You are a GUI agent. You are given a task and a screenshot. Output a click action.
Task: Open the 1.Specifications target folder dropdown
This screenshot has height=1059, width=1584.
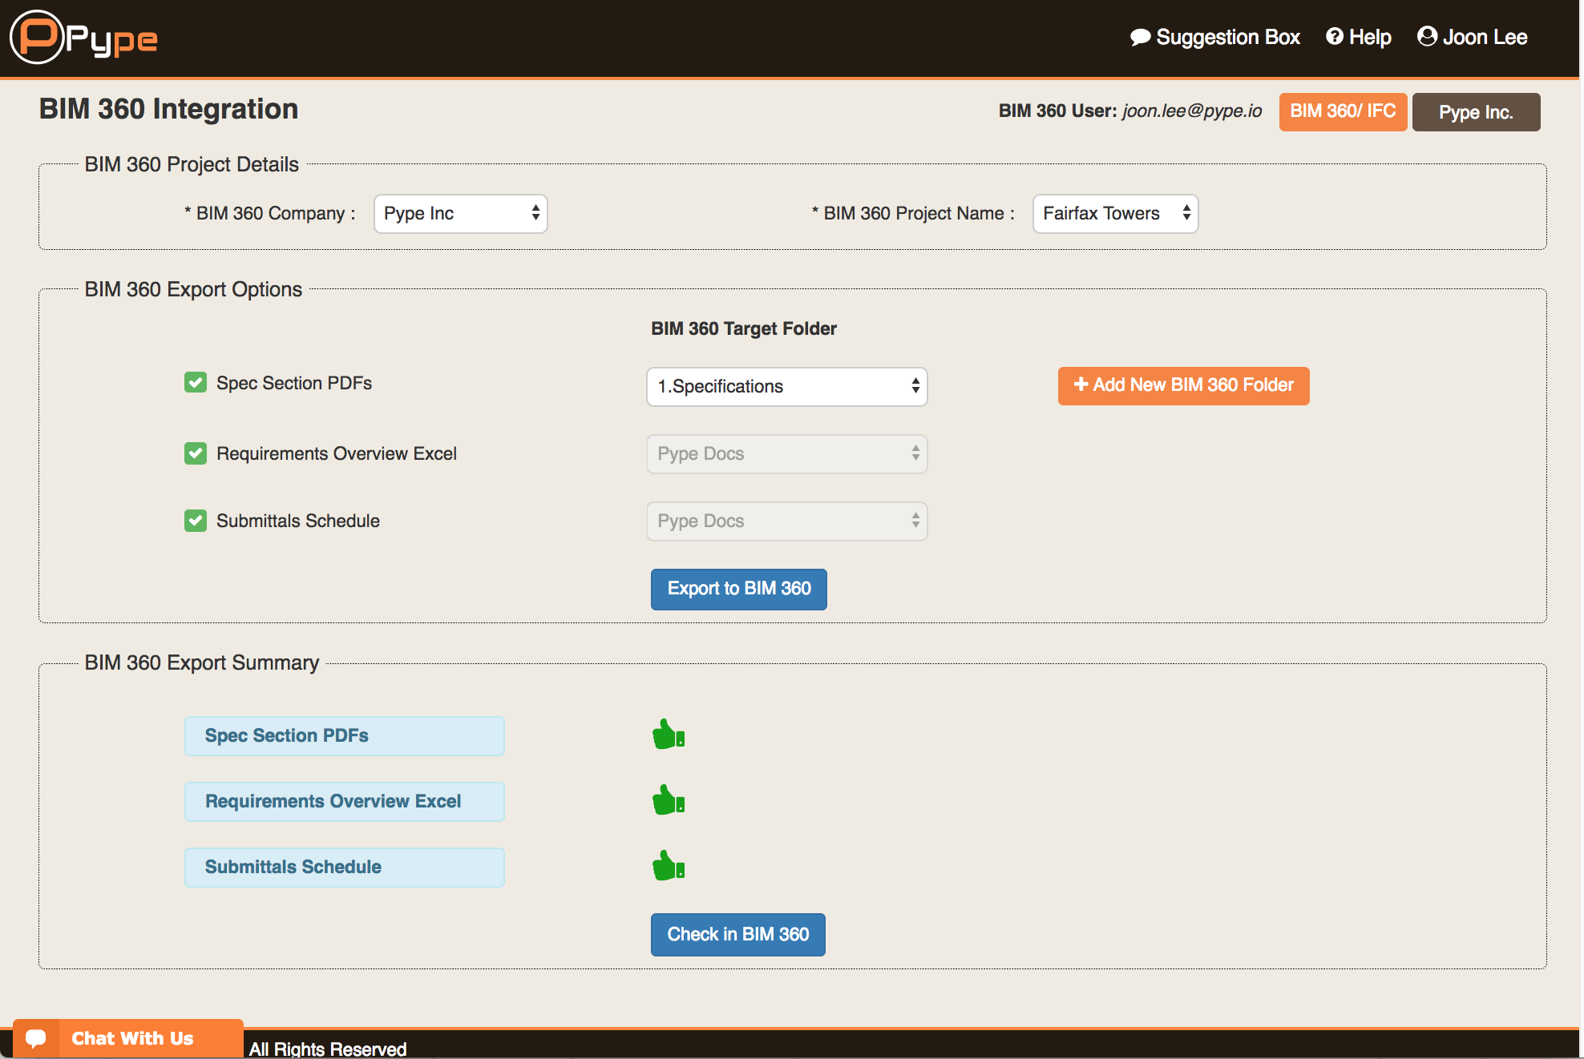tap(786, 387)
